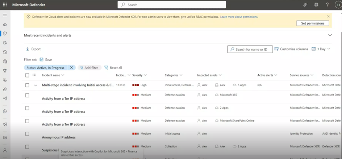Open the Anonymous IP address alert
342x159 pixels.
coord(59,137)
